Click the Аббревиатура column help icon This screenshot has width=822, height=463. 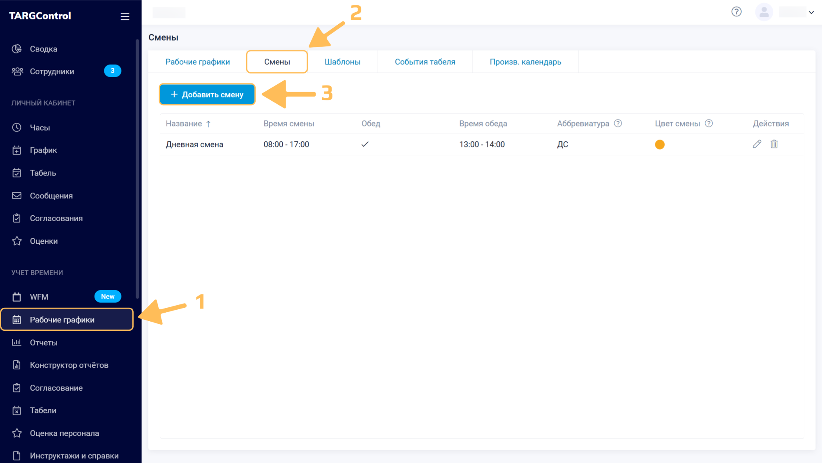click(618, 123)
